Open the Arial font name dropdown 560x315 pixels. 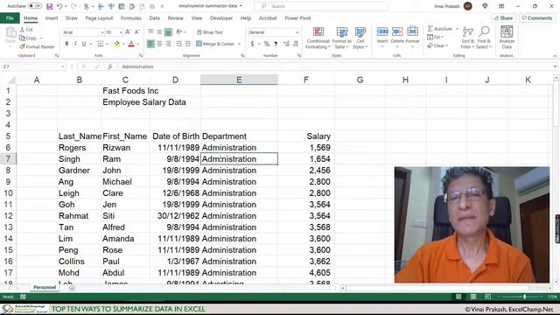point(102,32)
